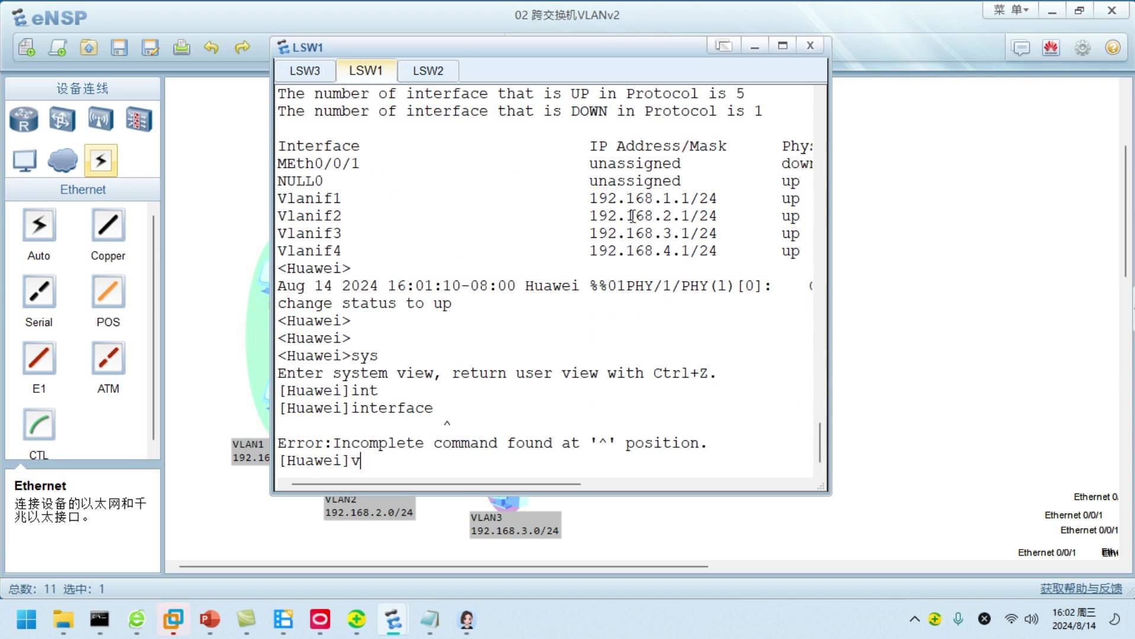The image size is (1135, 639).
Task: Create a new topology
Action: tap(26, 47)
